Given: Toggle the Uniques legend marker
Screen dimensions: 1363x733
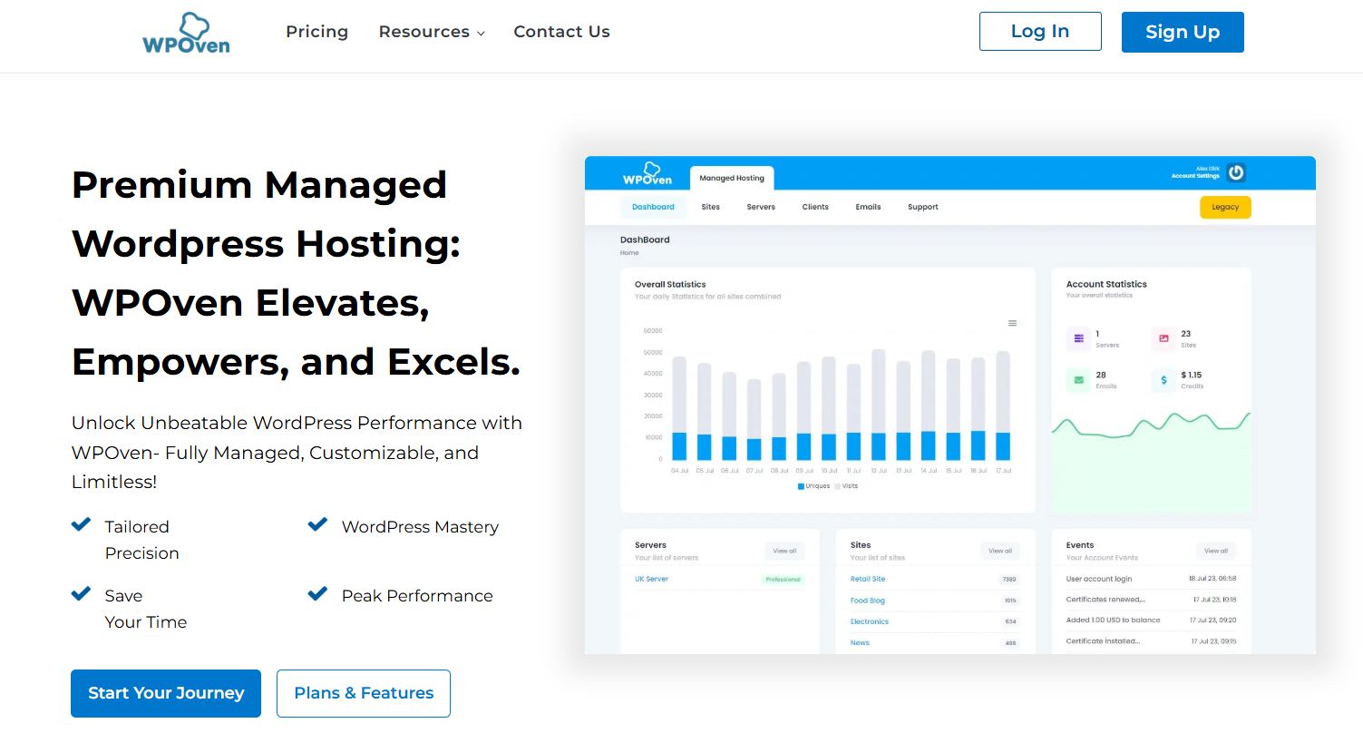Looking at the screenshot, I should pos(801,486).
